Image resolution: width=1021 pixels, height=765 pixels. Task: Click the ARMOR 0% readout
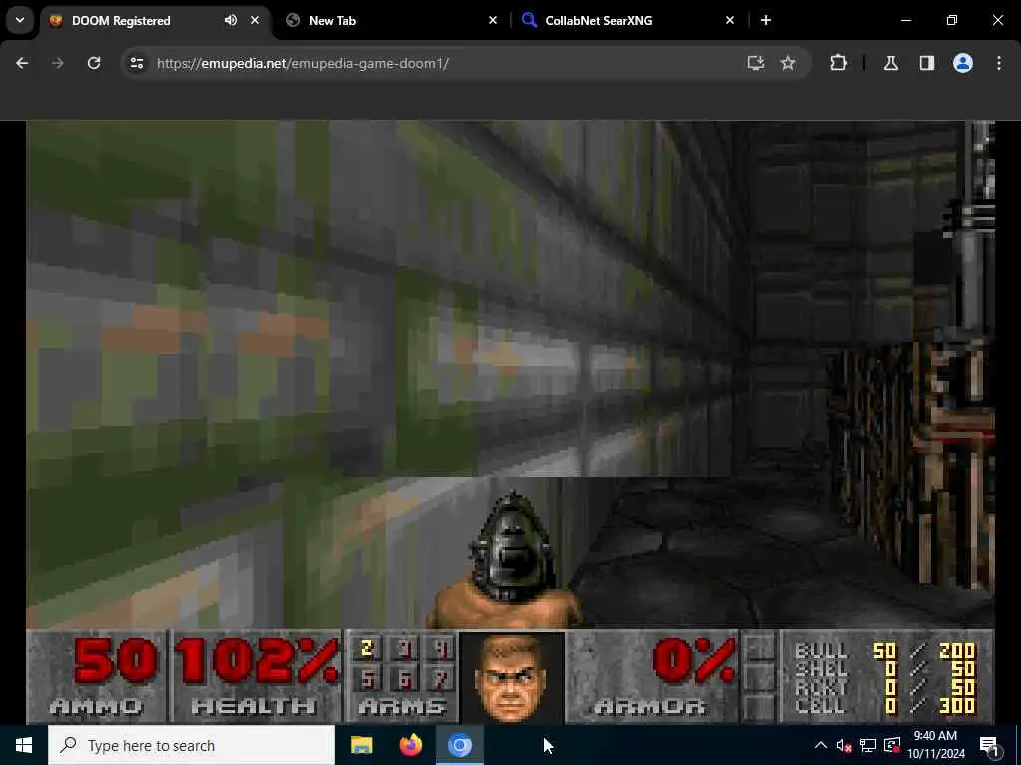(x=652, y=676)
